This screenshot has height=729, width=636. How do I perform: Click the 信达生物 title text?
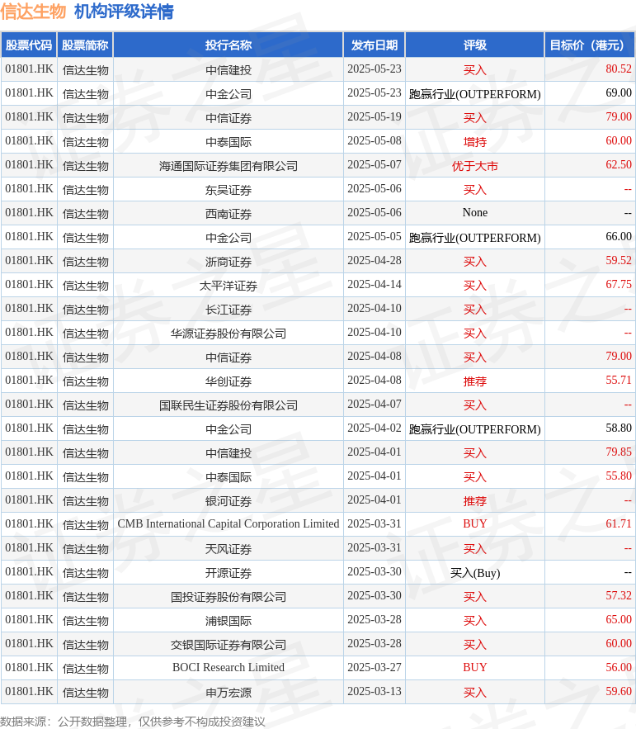coord(33,12)
